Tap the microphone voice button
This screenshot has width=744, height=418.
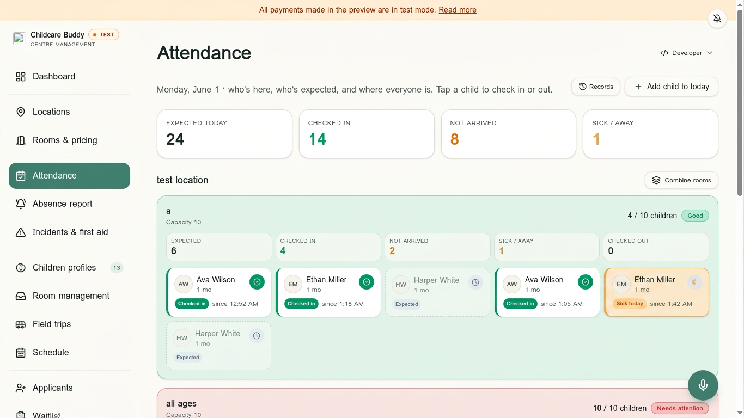(x=703, y=385)
